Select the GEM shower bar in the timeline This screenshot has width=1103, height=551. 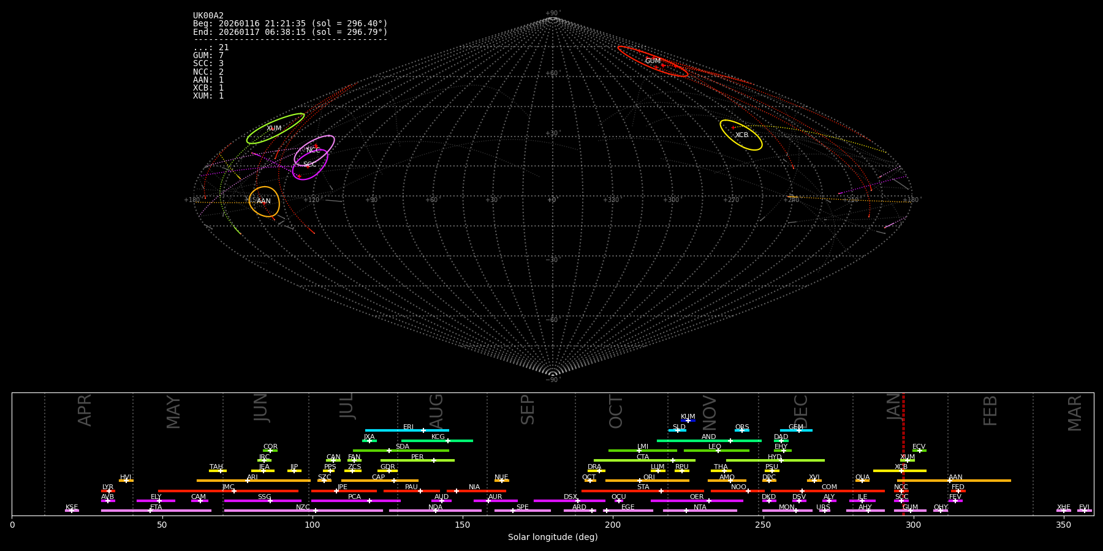pos(796,430)
